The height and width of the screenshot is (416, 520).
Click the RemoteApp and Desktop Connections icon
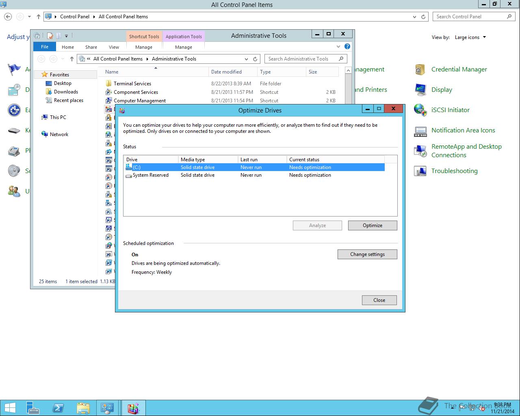[x=420, y=151]
